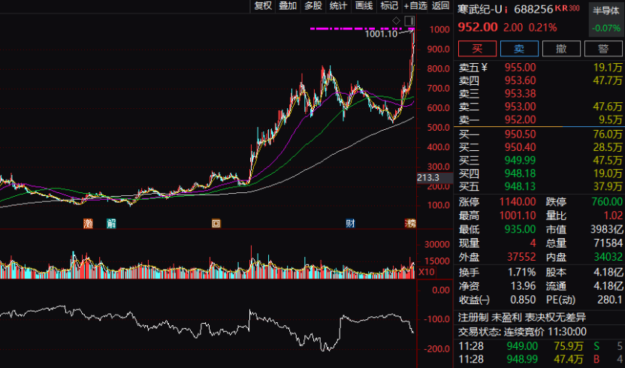Open the 标记 mark menu
625x368 pixels.
[389, 5]
